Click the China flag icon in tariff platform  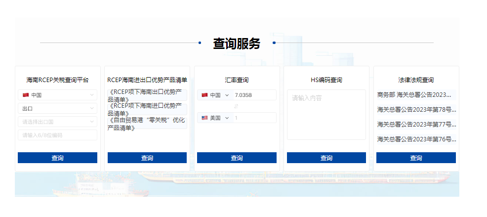26,95
